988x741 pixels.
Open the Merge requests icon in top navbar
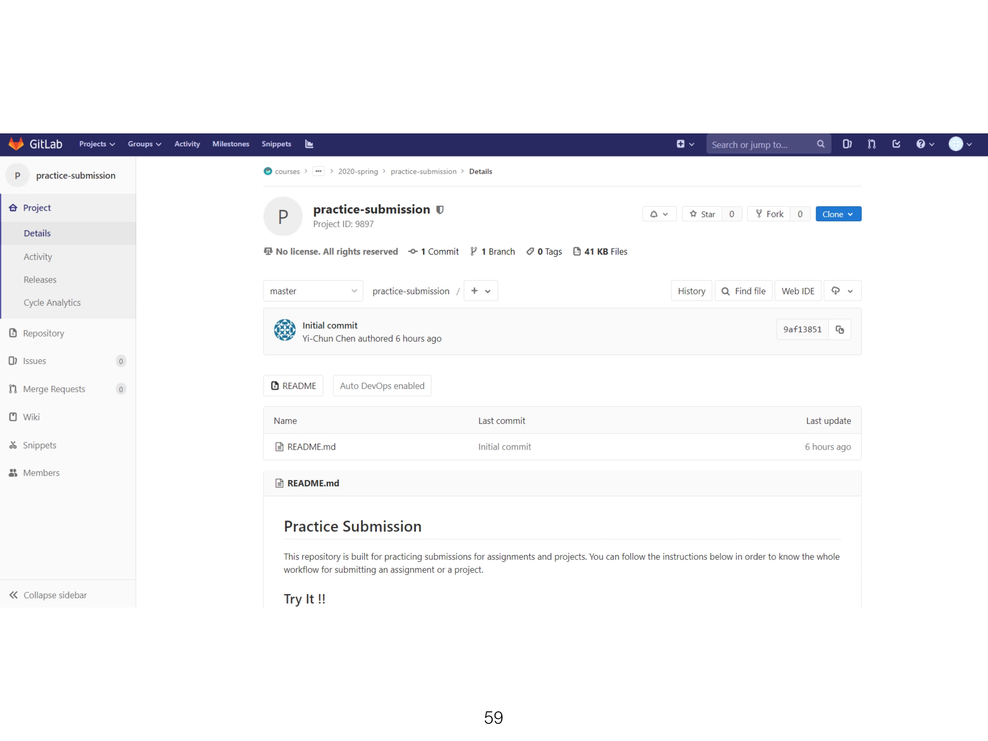pyautogui.click(x=871, y=144)
